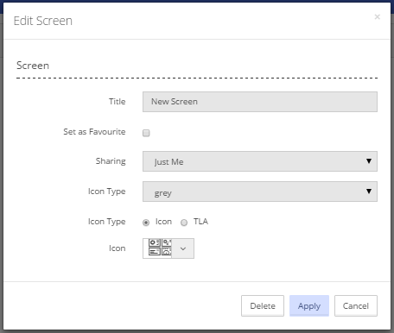Open the Sharing dropdown showing Just Me

tap(260, 161)
